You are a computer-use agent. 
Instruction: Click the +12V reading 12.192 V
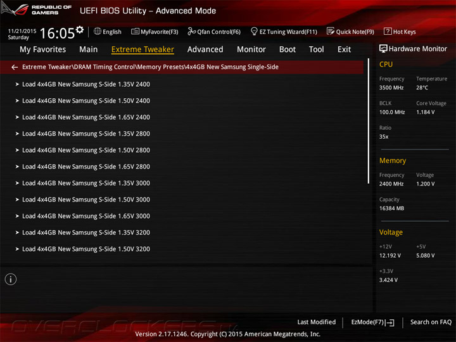390,255
